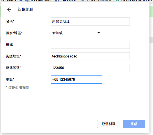Click the 新增地址 dialog title
153x135 pixels.
[x=25, y=10]
